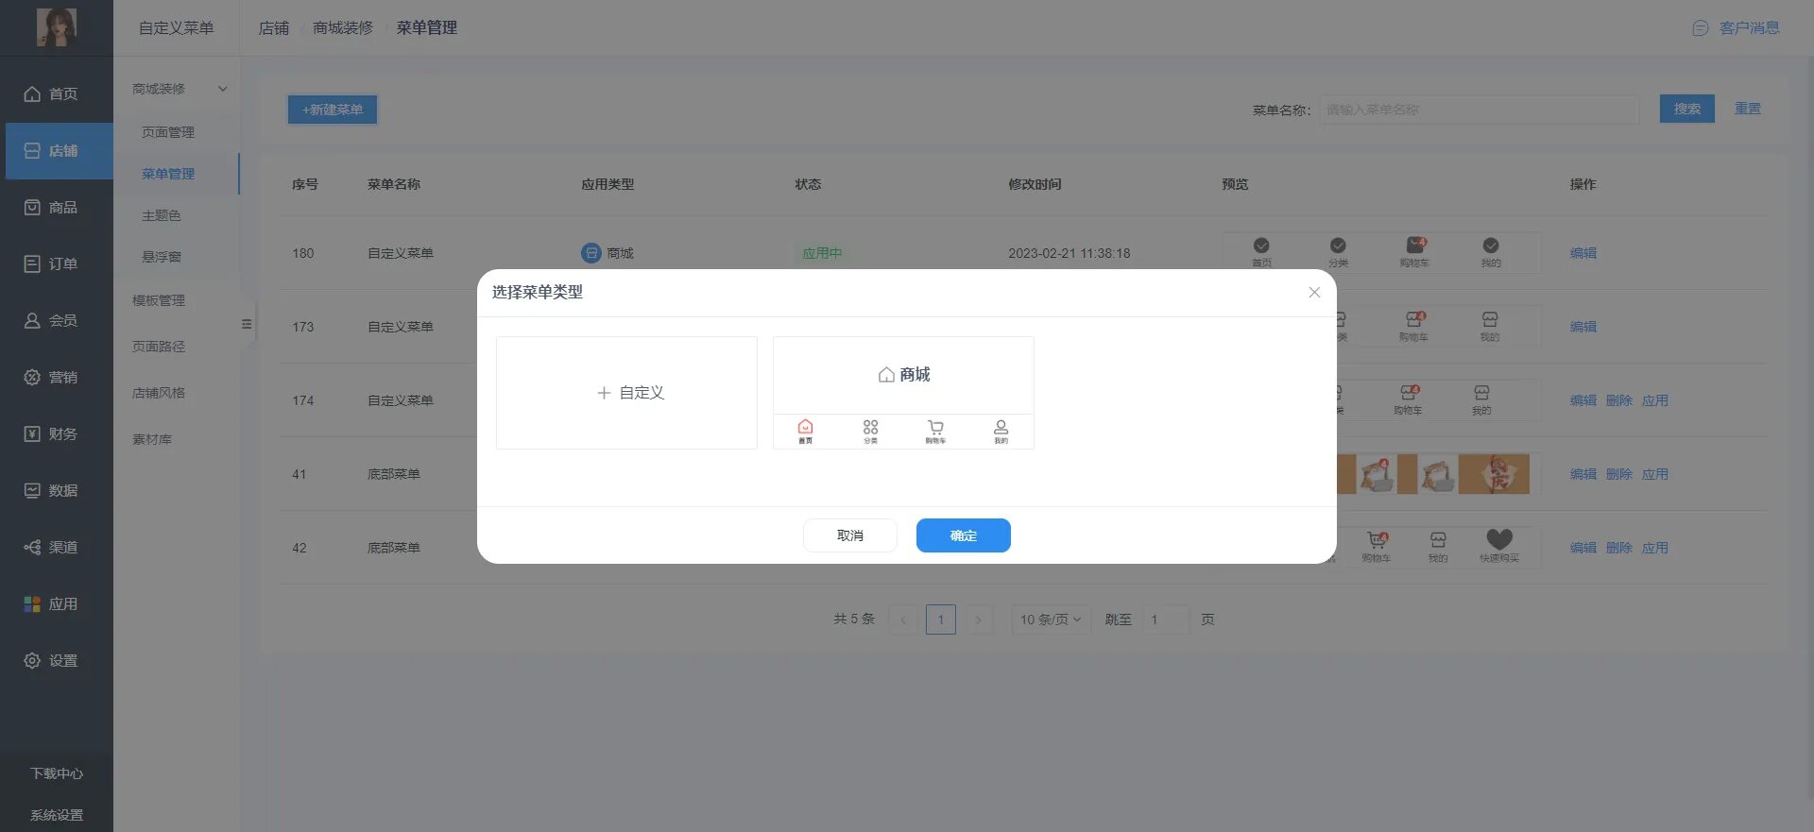
Task: Click the 菜单名称 search input field
Action: (1479, 110)
